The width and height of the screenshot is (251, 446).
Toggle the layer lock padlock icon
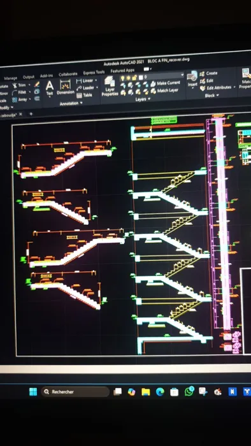pos(134,77)
